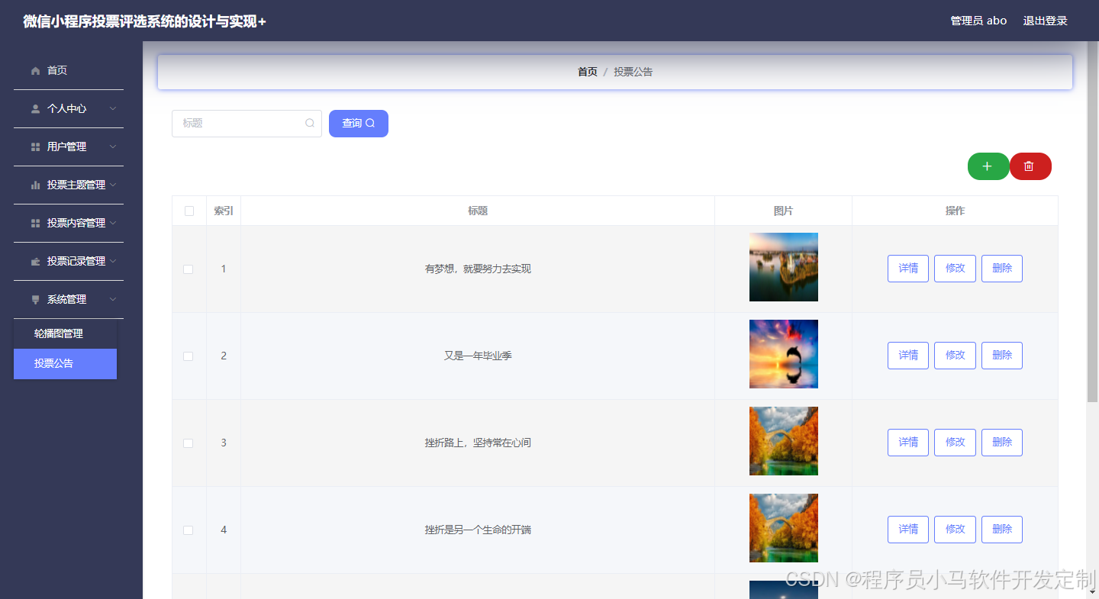The height and width of the screenshot is (599, 1099).
Task: Open the 投票主题管理 sidebar menu
Action: (69, 185)
